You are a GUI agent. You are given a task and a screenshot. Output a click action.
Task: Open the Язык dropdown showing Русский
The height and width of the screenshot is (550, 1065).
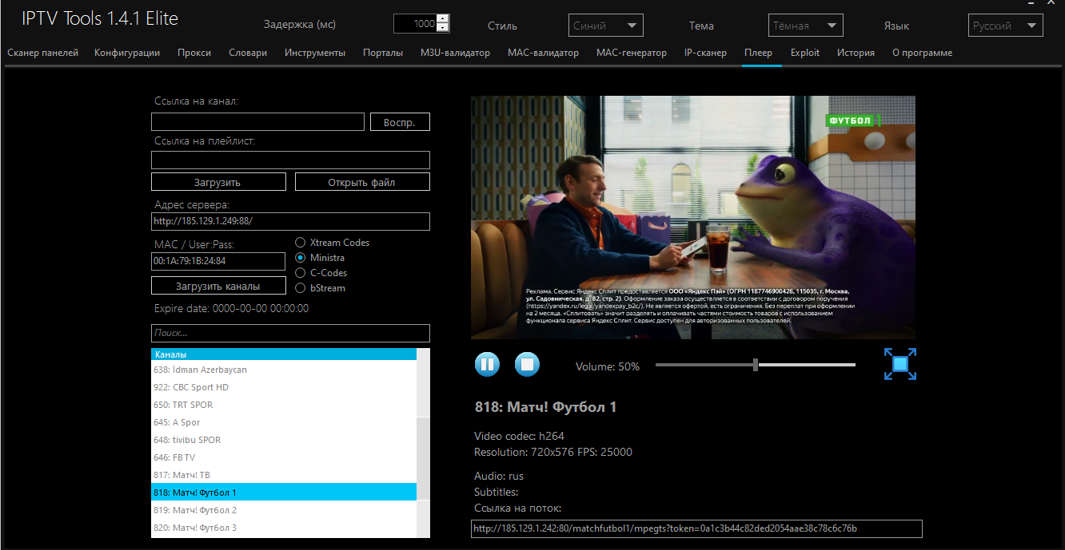(x=1006, y=26)
